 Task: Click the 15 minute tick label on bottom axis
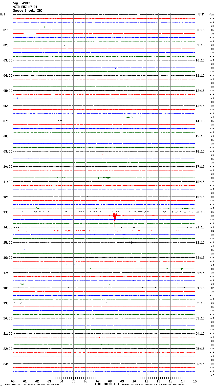click(x=195, y=381)
